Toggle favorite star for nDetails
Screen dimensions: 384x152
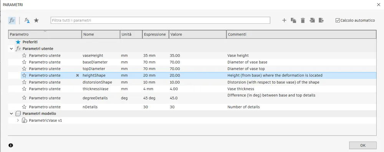24,107
